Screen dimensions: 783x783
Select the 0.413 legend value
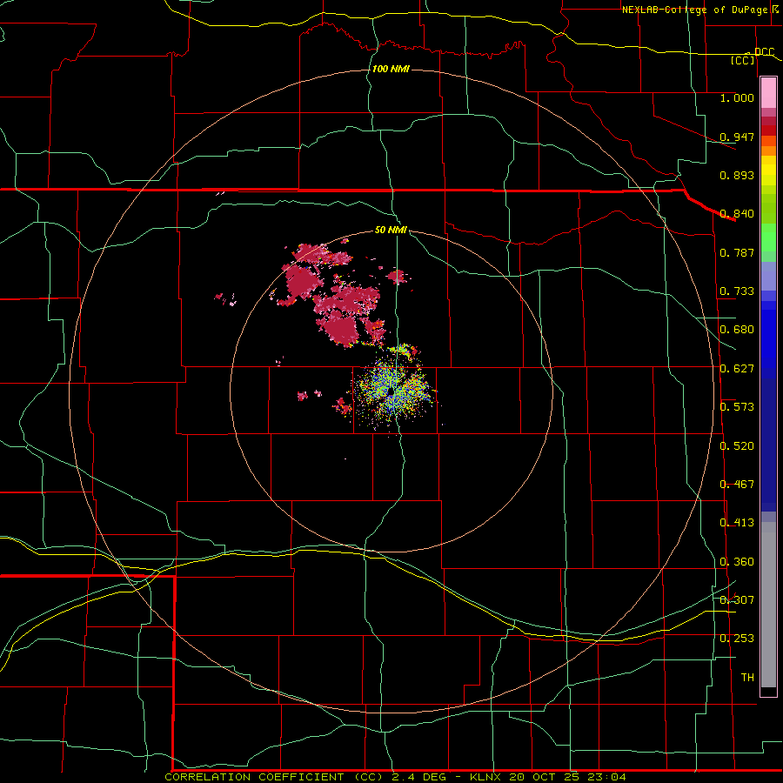(737, 523)
